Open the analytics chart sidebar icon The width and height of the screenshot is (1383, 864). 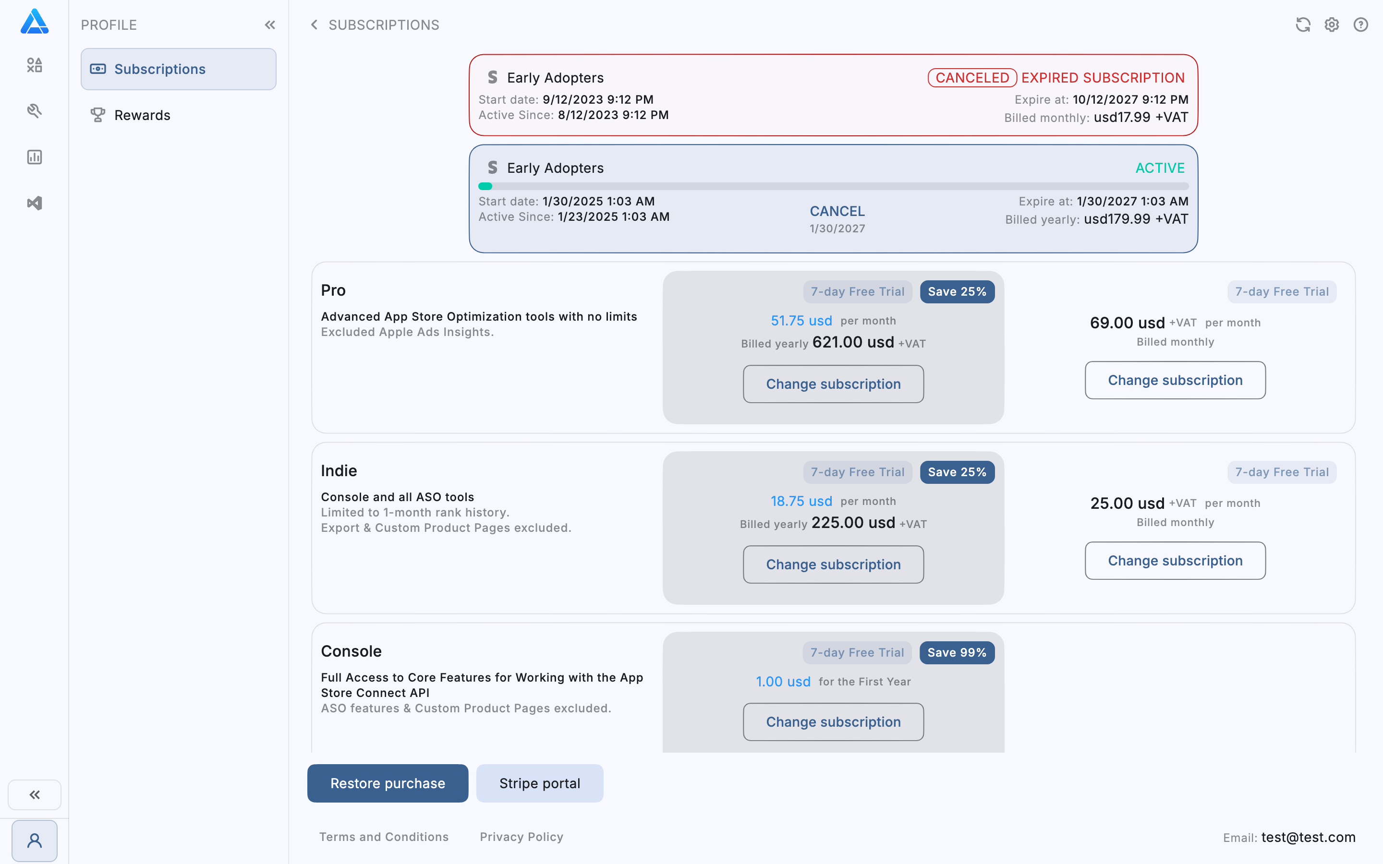[34, 156]
